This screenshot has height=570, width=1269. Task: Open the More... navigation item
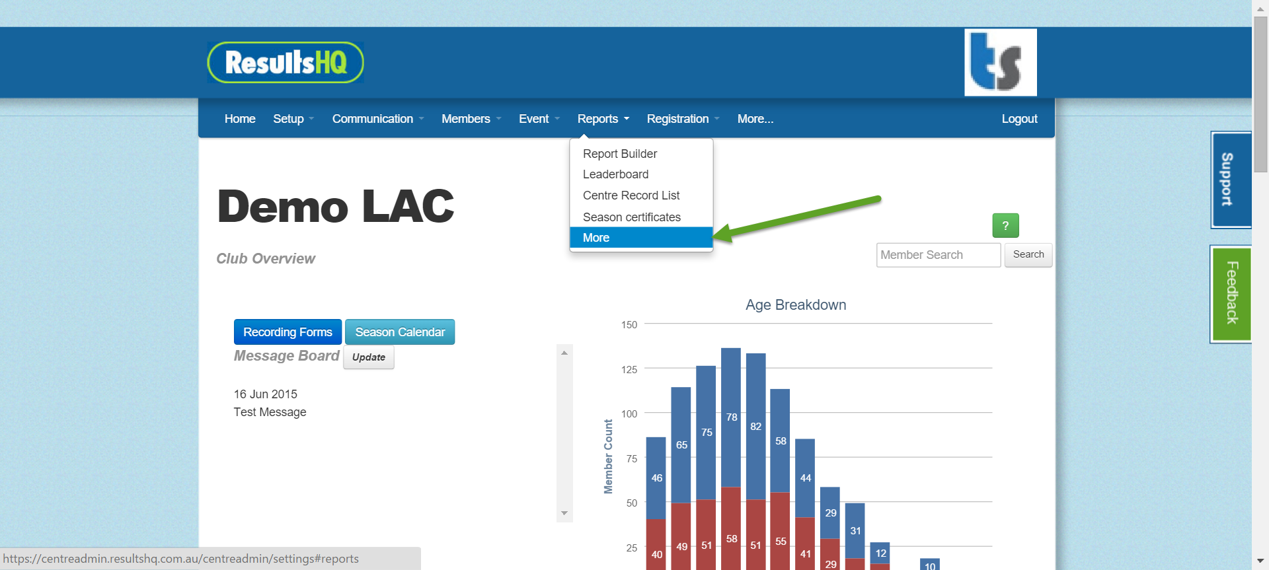[x=755, y=119]
